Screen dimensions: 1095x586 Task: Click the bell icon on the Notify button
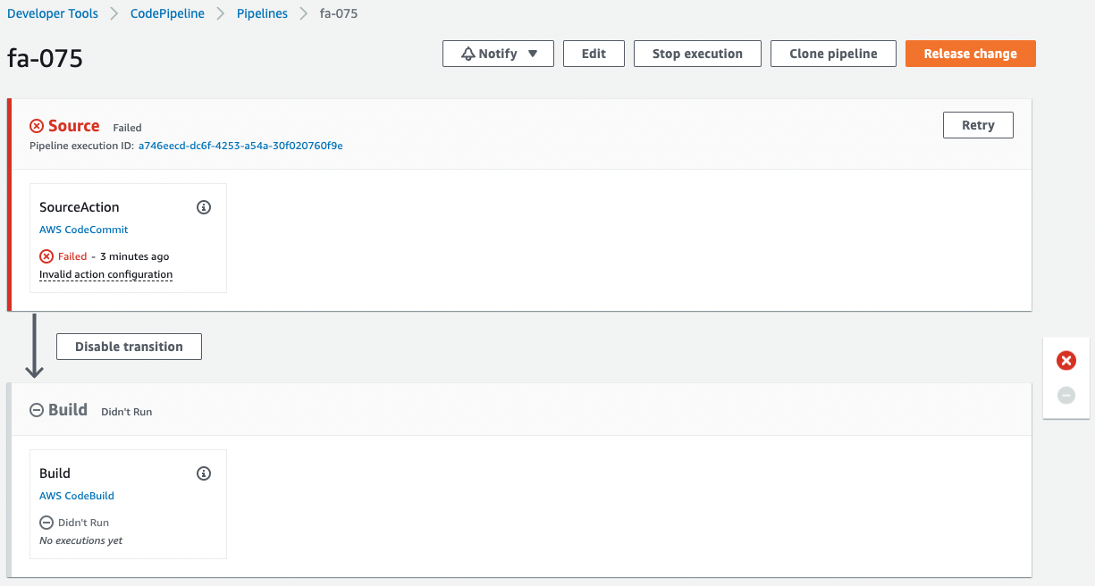coord(467,54)
